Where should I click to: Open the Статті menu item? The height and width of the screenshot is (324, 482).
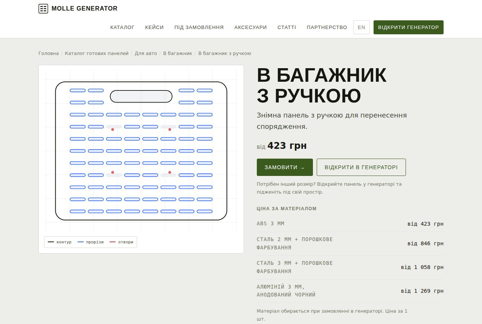[287, 28]
